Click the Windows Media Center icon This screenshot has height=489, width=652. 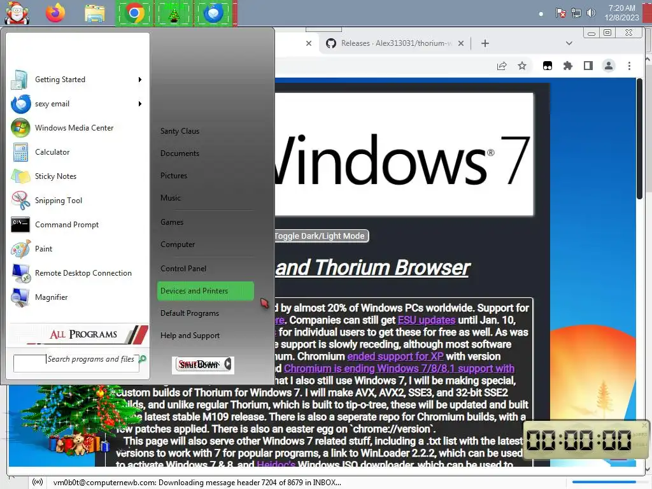point(20,128)
